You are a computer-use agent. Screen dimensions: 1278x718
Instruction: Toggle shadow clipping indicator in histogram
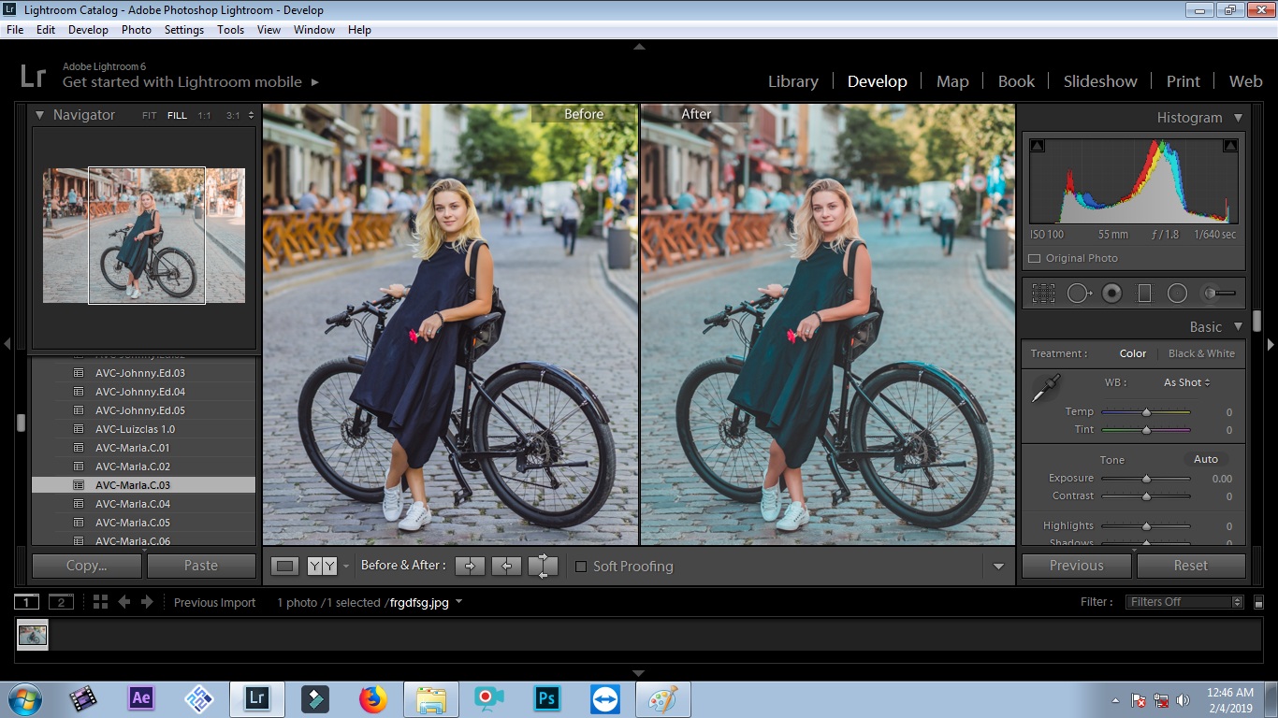(1038, 146)
